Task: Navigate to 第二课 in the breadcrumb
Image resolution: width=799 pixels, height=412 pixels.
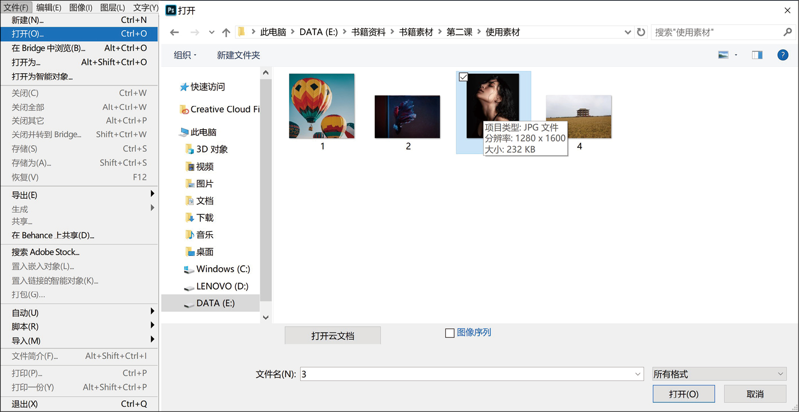Action: coord(459,32)
